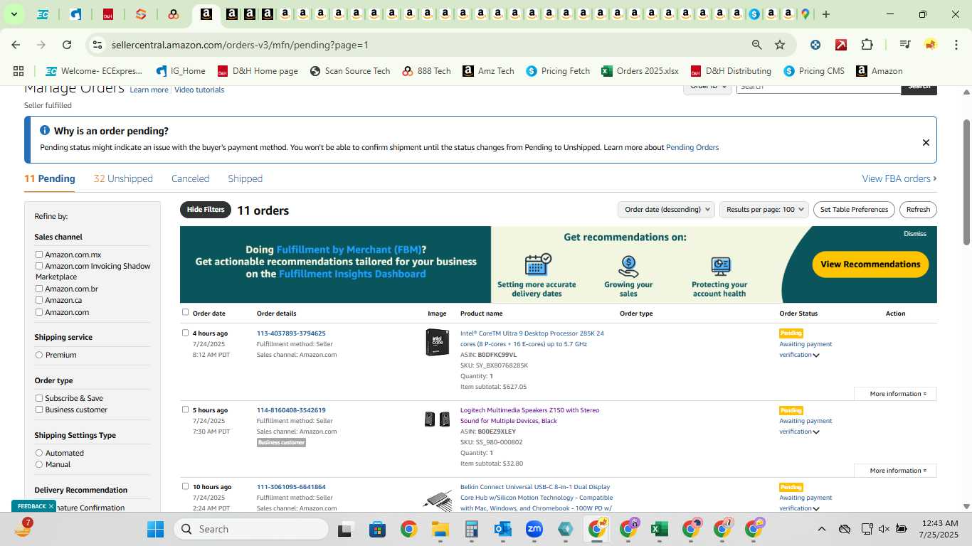Close the Feedback widget
Image resolution: width=972 pixels, height=546 pixels.
(x=51, y=506)
